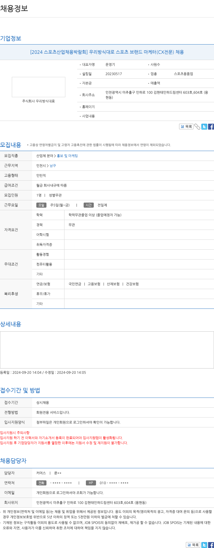Click the 전화 badge in 연락처 row

tap(41, 483)
